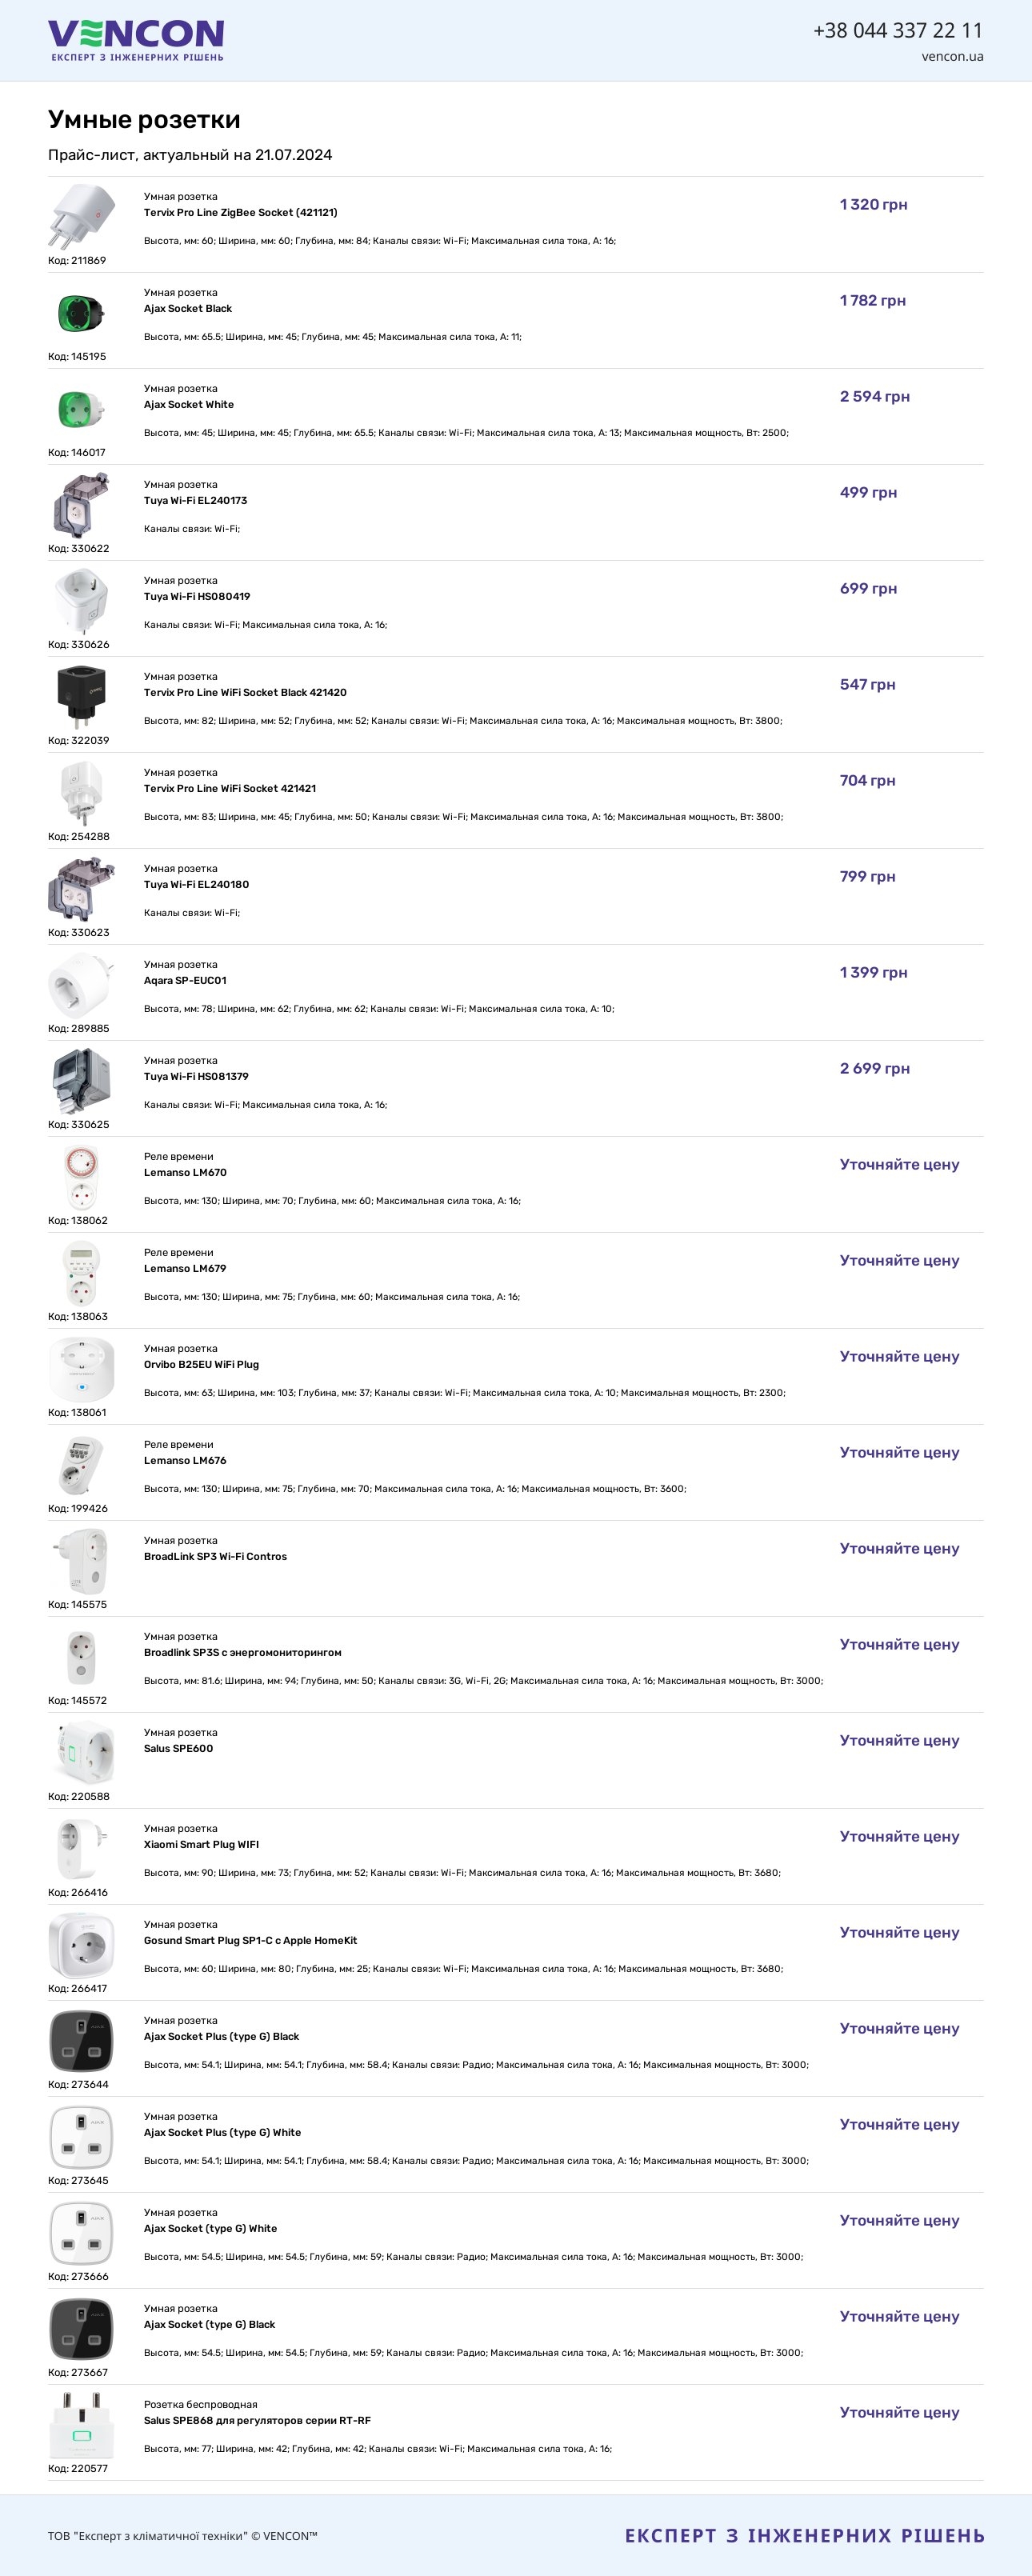
Task: Click Tervix Pro Line WiFi Socket Black image
Action: click(x=81, y=697)
